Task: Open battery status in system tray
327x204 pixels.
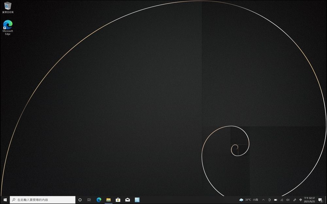Action: [x=275, y=200]
